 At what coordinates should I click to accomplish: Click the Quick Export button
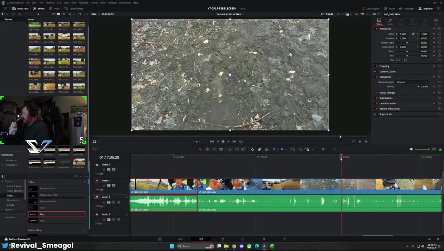[x=371, y=9]
